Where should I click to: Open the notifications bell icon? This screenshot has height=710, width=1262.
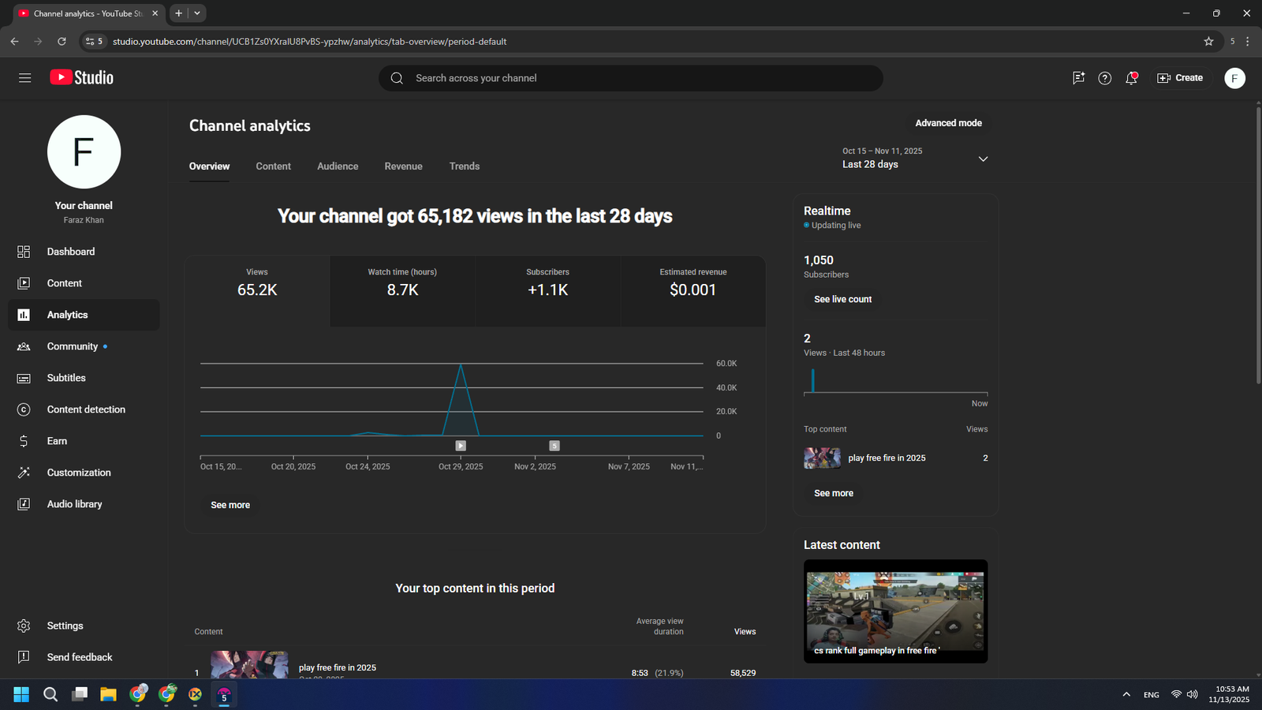coord(1131,78)
